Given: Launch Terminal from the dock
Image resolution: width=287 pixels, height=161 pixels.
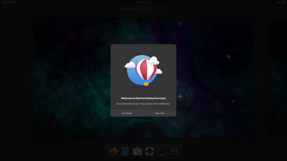Looking at the screenshot, I should (x=162, y=151).
